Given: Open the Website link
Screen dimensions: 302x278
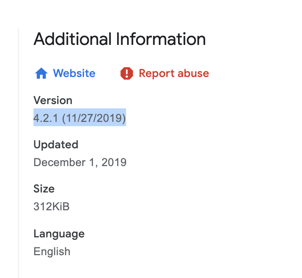Looking at the screenshot, I should coord(74,73).
